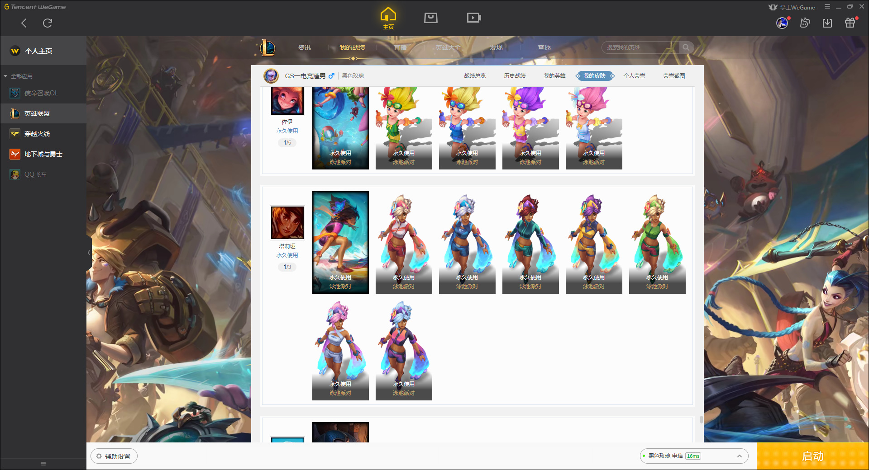
Task: Select 地下城与勇士 in sidebar
Action: (43, 154)
